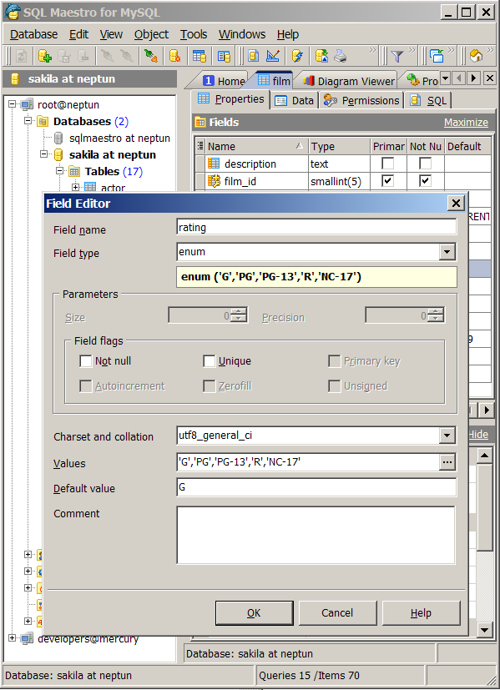Click the green plug connect icon
This screenshot has width=500, height=690.
click(x=150, y=56)
